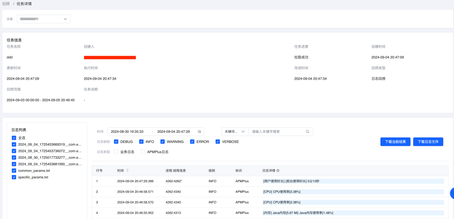Screen dimensions: 454x219
Task: Uncheck the DEBUG log level checkbox
Action: click(116, 142)
